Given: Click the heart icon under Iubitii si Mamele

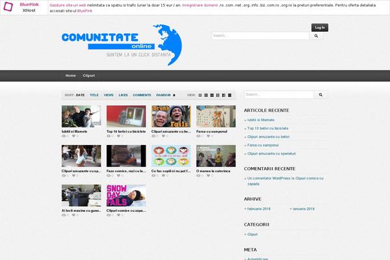Looking at the screenshot, I should (73, 136).
